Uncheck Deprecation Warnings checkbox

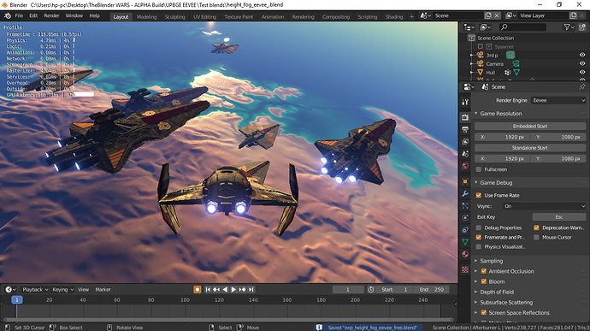click(x=537, y=228)
